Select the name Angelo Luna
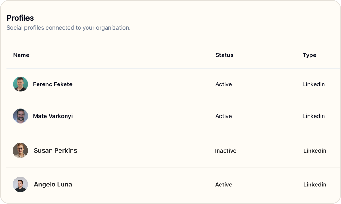Image resolution: width=341 pixels, height=204 pixels. pos(53,184)
